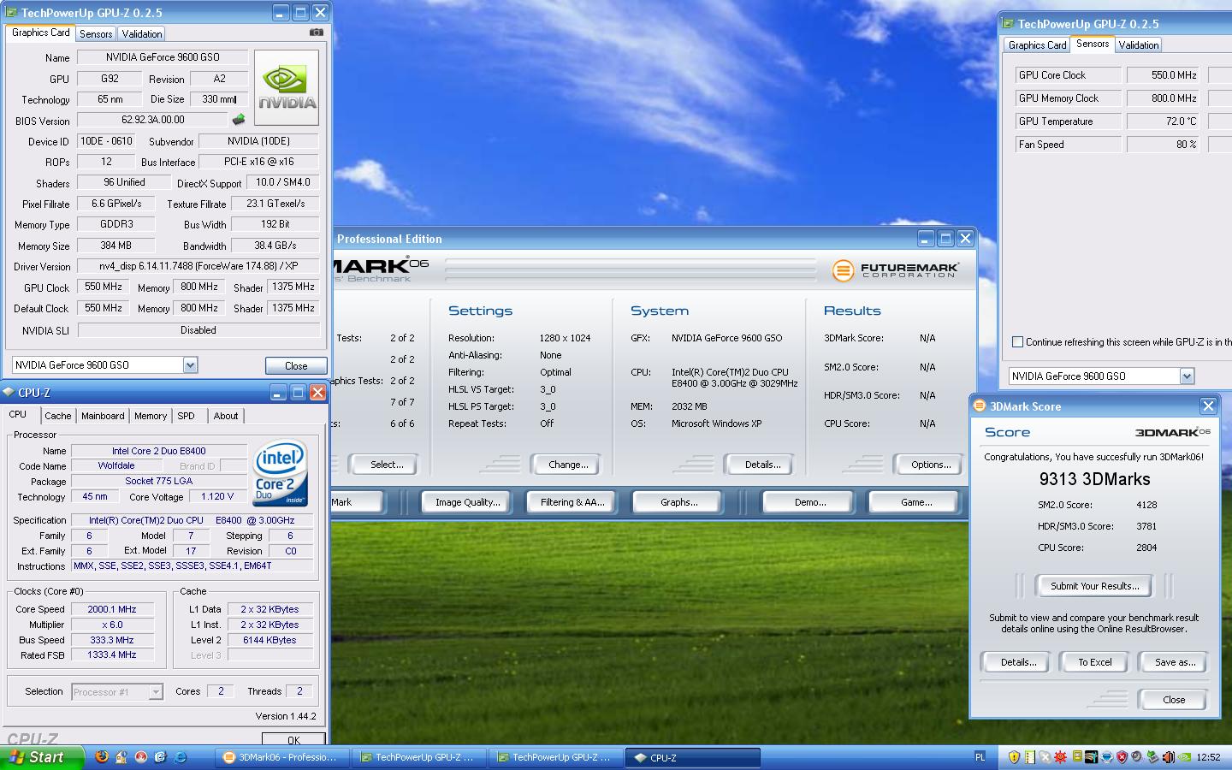The image size is (1232, 770).
Task: Open the About tab in CPU-Z
Action: coord(226,416)
